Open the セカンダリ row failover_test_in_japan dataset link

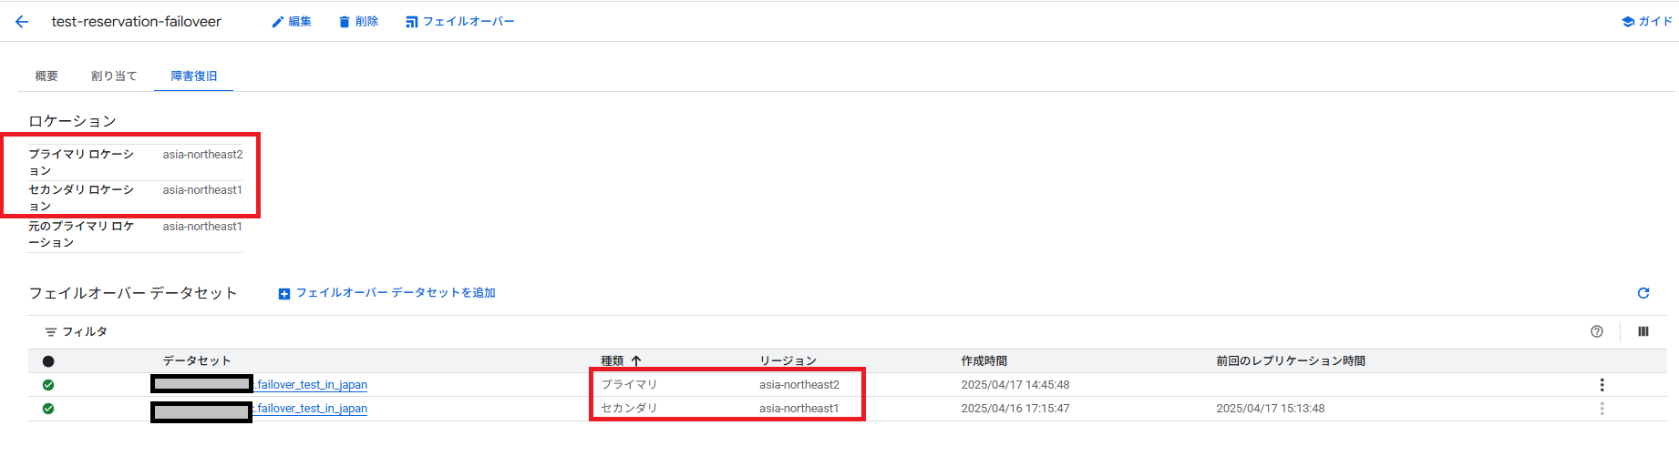[311, 409]
